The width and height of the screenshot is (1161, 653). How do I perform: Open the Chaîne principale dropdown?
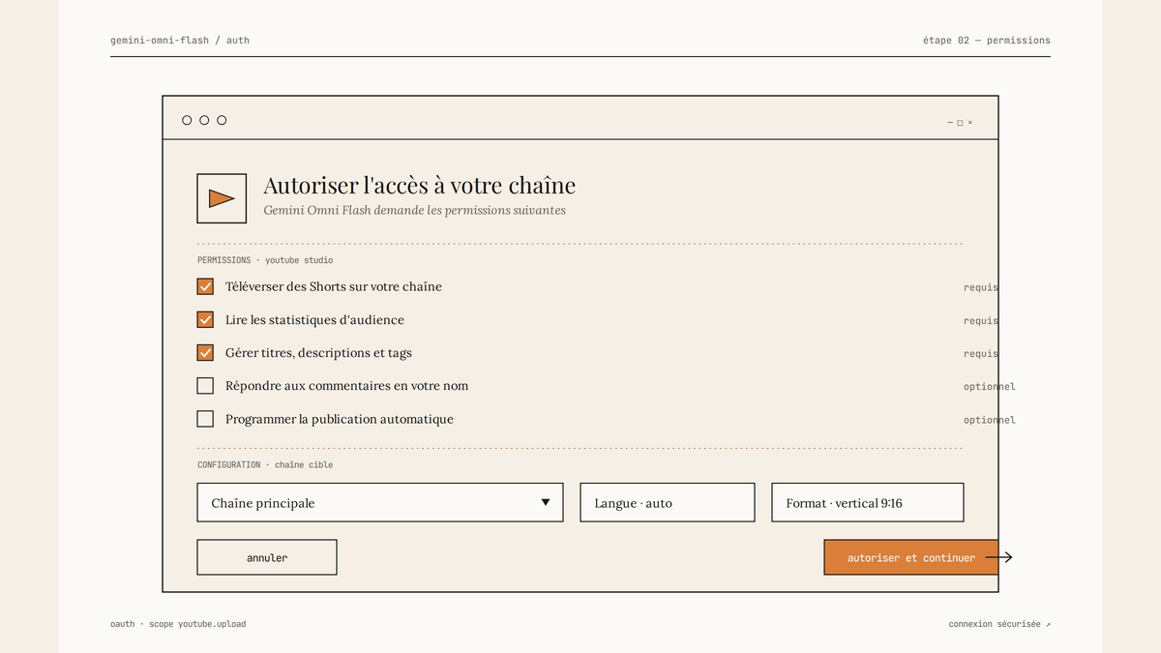(380, 502)
